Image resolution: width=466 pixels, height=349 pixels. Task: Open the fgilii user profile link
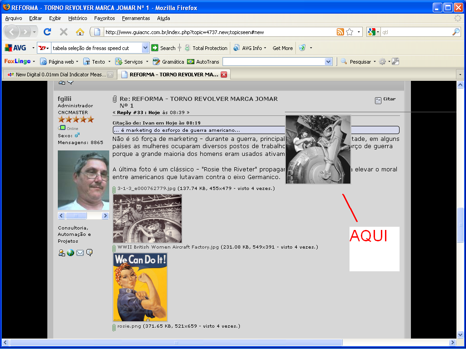[65, 99]
